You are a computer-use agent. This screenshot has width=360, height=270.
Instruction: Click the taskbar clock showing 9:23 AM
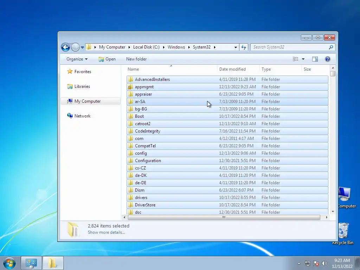click(342, 263)
